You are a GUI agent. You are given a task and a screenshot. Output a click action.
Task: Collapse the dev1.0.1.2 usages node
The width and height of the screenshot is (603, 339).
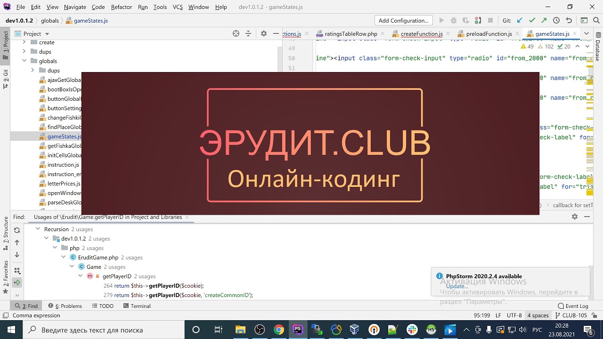(47, 239)
